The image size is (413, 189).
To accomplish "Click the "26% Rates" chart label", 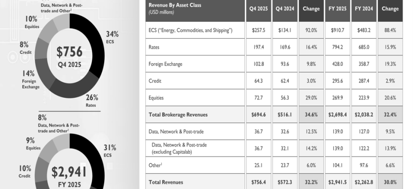I will click(92, 101).
